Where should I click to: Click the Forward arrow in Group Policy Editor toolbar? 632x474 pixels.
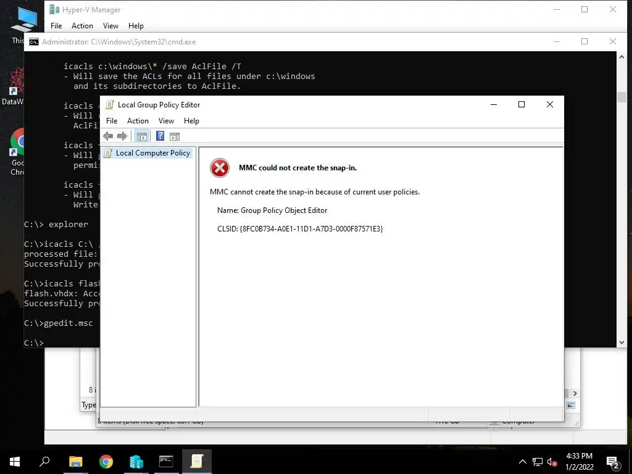point(122,136)
